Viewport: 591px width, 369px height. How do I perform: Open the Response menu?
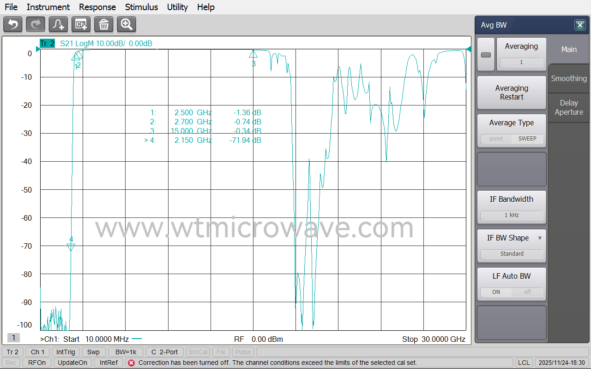tap(97, 7)
